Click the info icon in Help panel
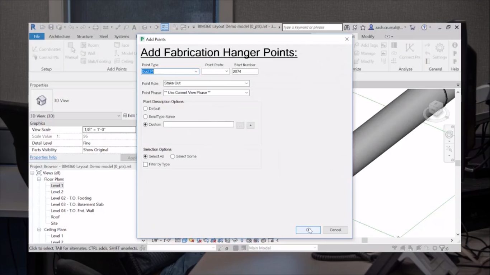Viewport: 490px width, 275px height. pos(455,45)
